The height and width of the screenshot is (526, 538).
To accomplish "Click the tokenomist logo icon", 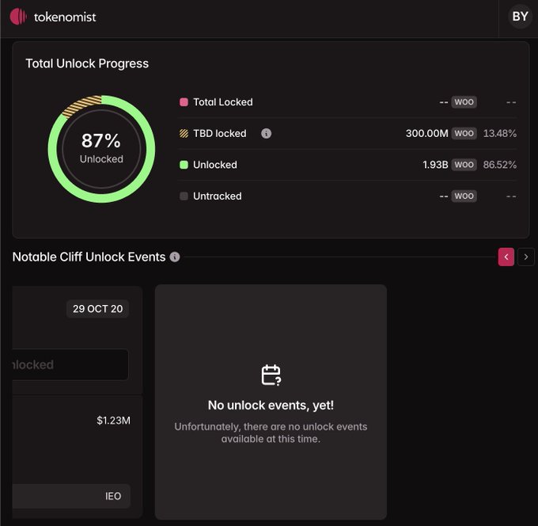I will (x=17, y=16).
